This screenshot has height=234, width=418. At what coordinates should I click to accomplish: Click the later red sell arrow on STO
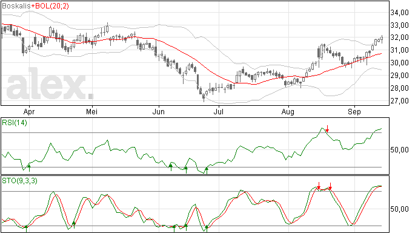(330, 186)
